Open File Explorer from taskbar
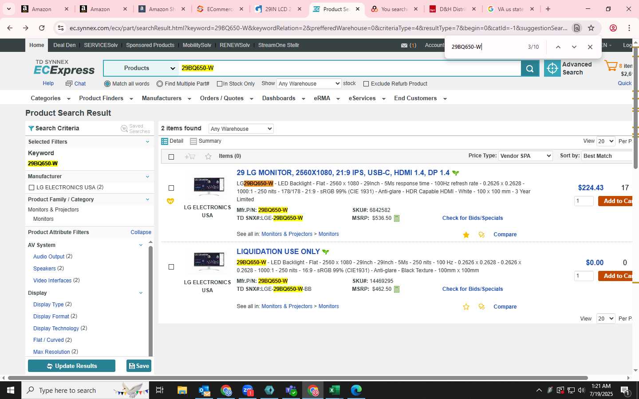Viewport: 639px width, 399px height. coord(182,390)
